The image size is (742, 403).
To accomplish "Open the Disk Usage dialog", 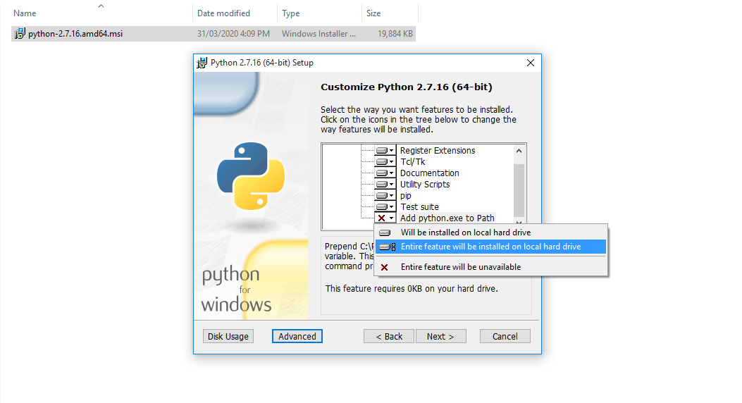I will (x=228, y=336).
